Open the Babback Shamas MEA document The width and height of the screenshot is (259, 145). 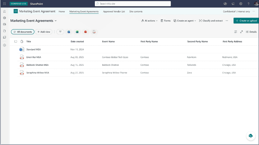coord(38,65)
